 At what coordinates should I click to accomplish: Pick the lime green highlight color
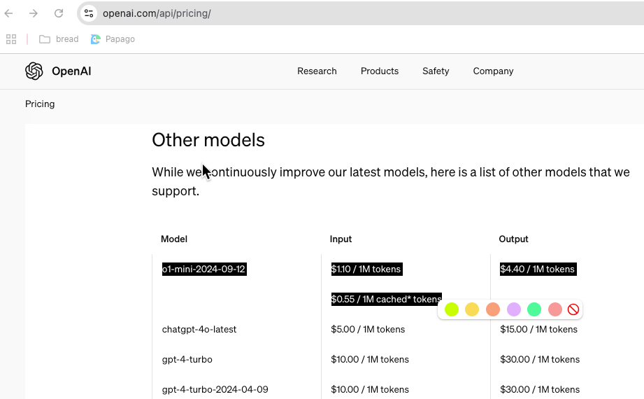point(452,309)
